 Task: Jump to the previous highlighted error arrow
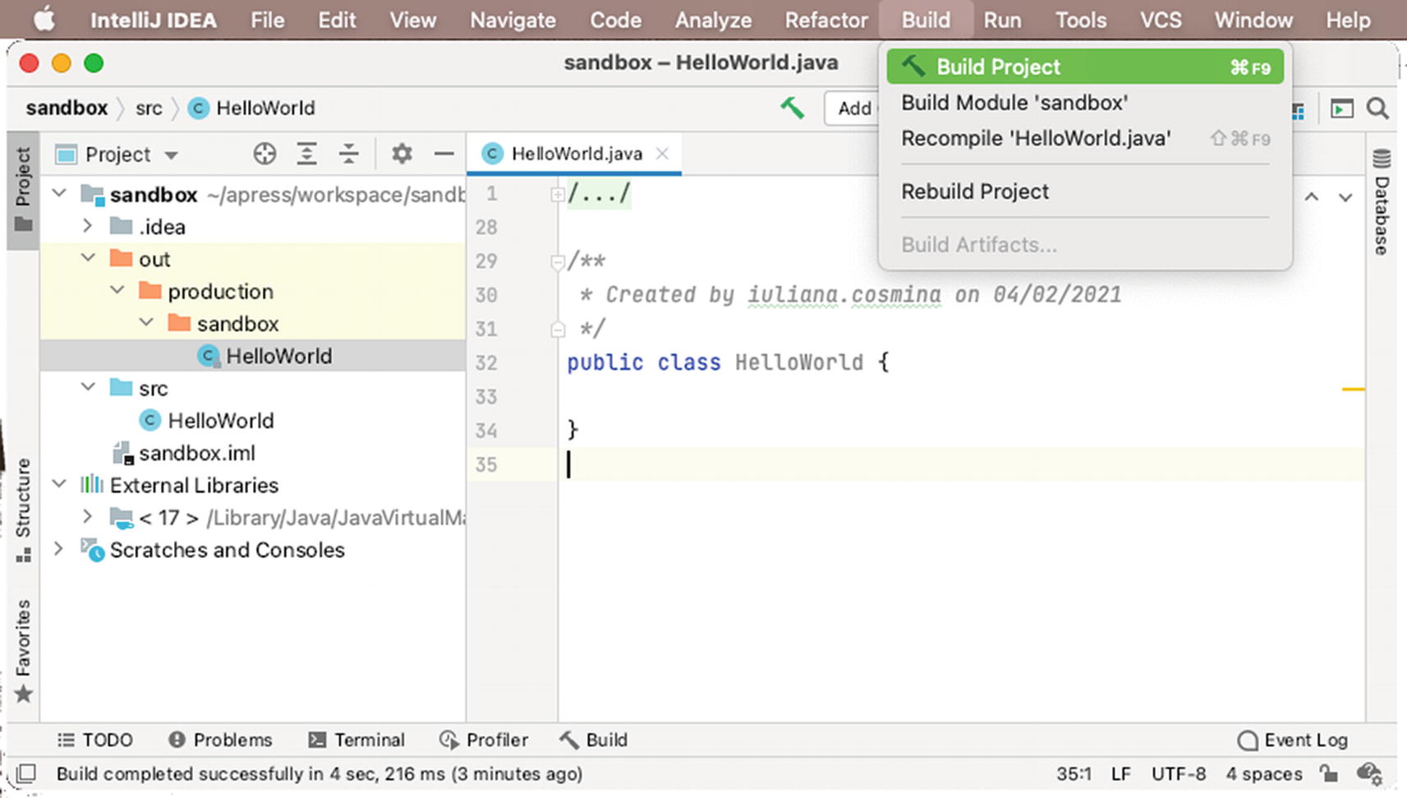point(1312,197)
